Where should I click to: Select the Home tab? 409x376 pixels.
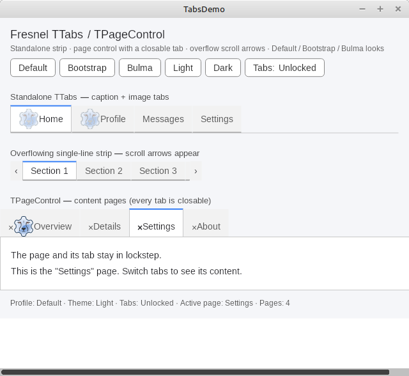pyautogui.click(x=41, y=119)
